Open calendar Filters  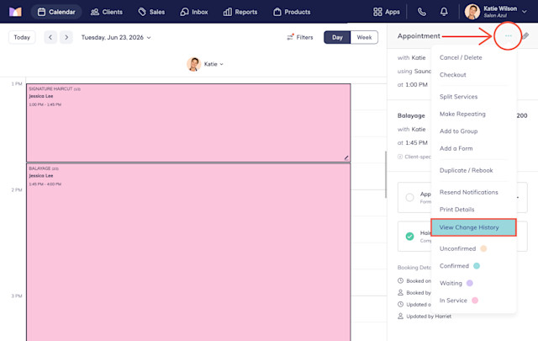tap(300, 37)
